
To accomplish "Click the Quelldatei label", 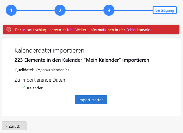I will [24, 70].
